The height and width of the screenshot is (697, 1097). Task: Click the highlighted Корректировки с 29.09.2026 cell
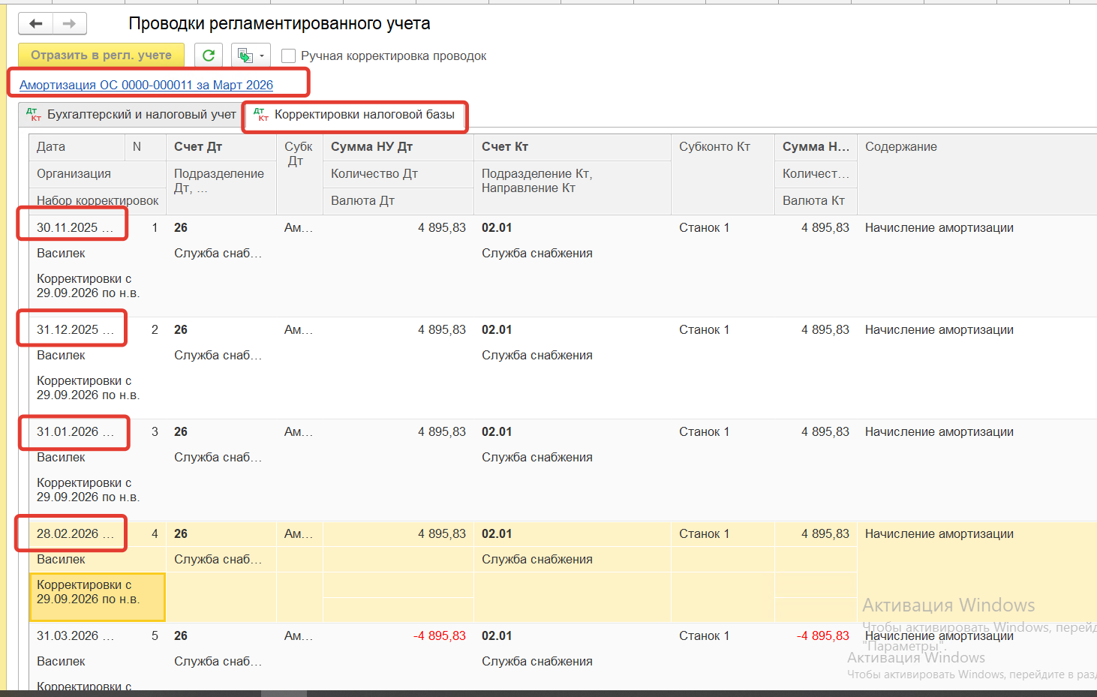(x=98, y=598)
